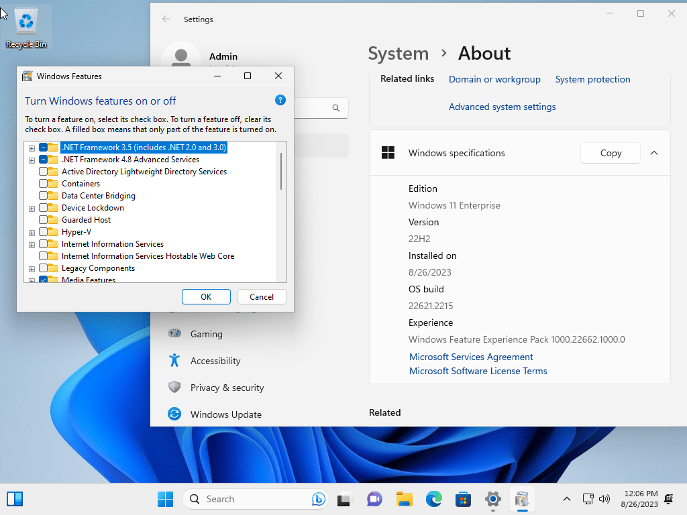This screenshot has height=515, width=687.
Task: Open the Domain or workgroup link
Action: pos(494,79)
